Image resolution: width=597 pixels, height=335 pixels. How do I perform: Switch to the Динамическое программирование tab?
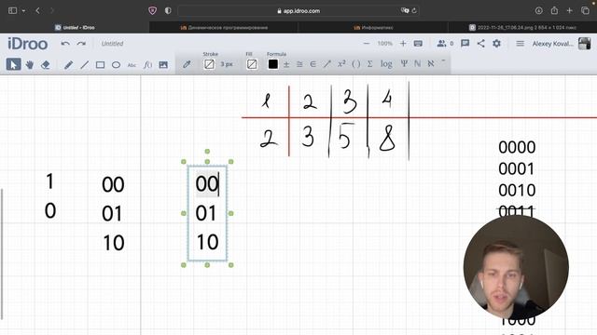click(x=224, y=27)
